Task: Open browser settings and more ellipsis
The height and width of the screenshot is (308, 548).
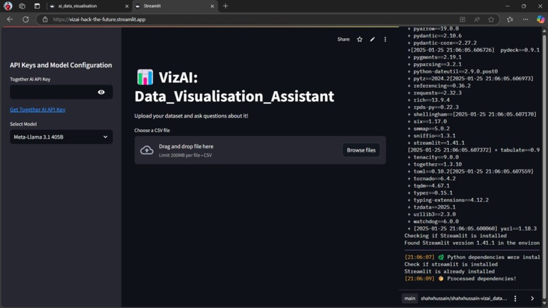Action: click(x=526, y=19)
